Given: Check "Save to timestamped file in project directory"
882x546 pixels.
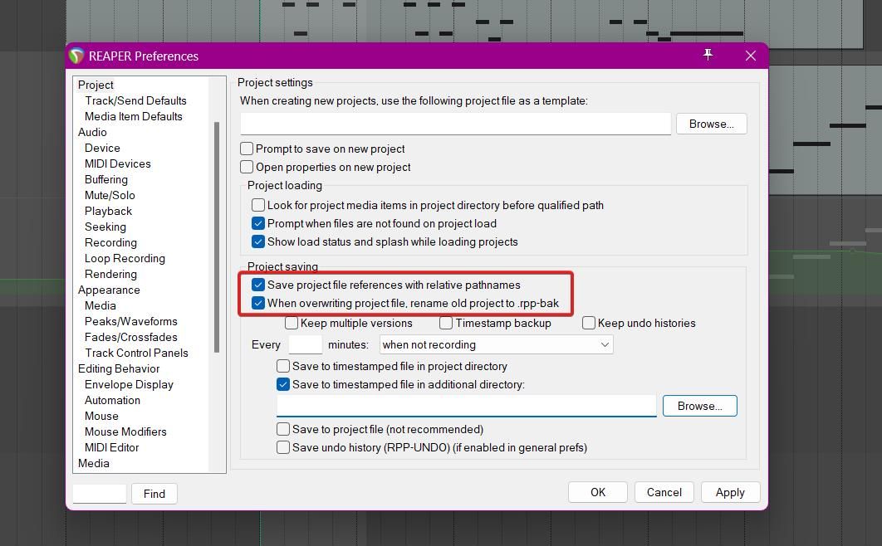Looking at the screenshot, I should click(282, 366).
